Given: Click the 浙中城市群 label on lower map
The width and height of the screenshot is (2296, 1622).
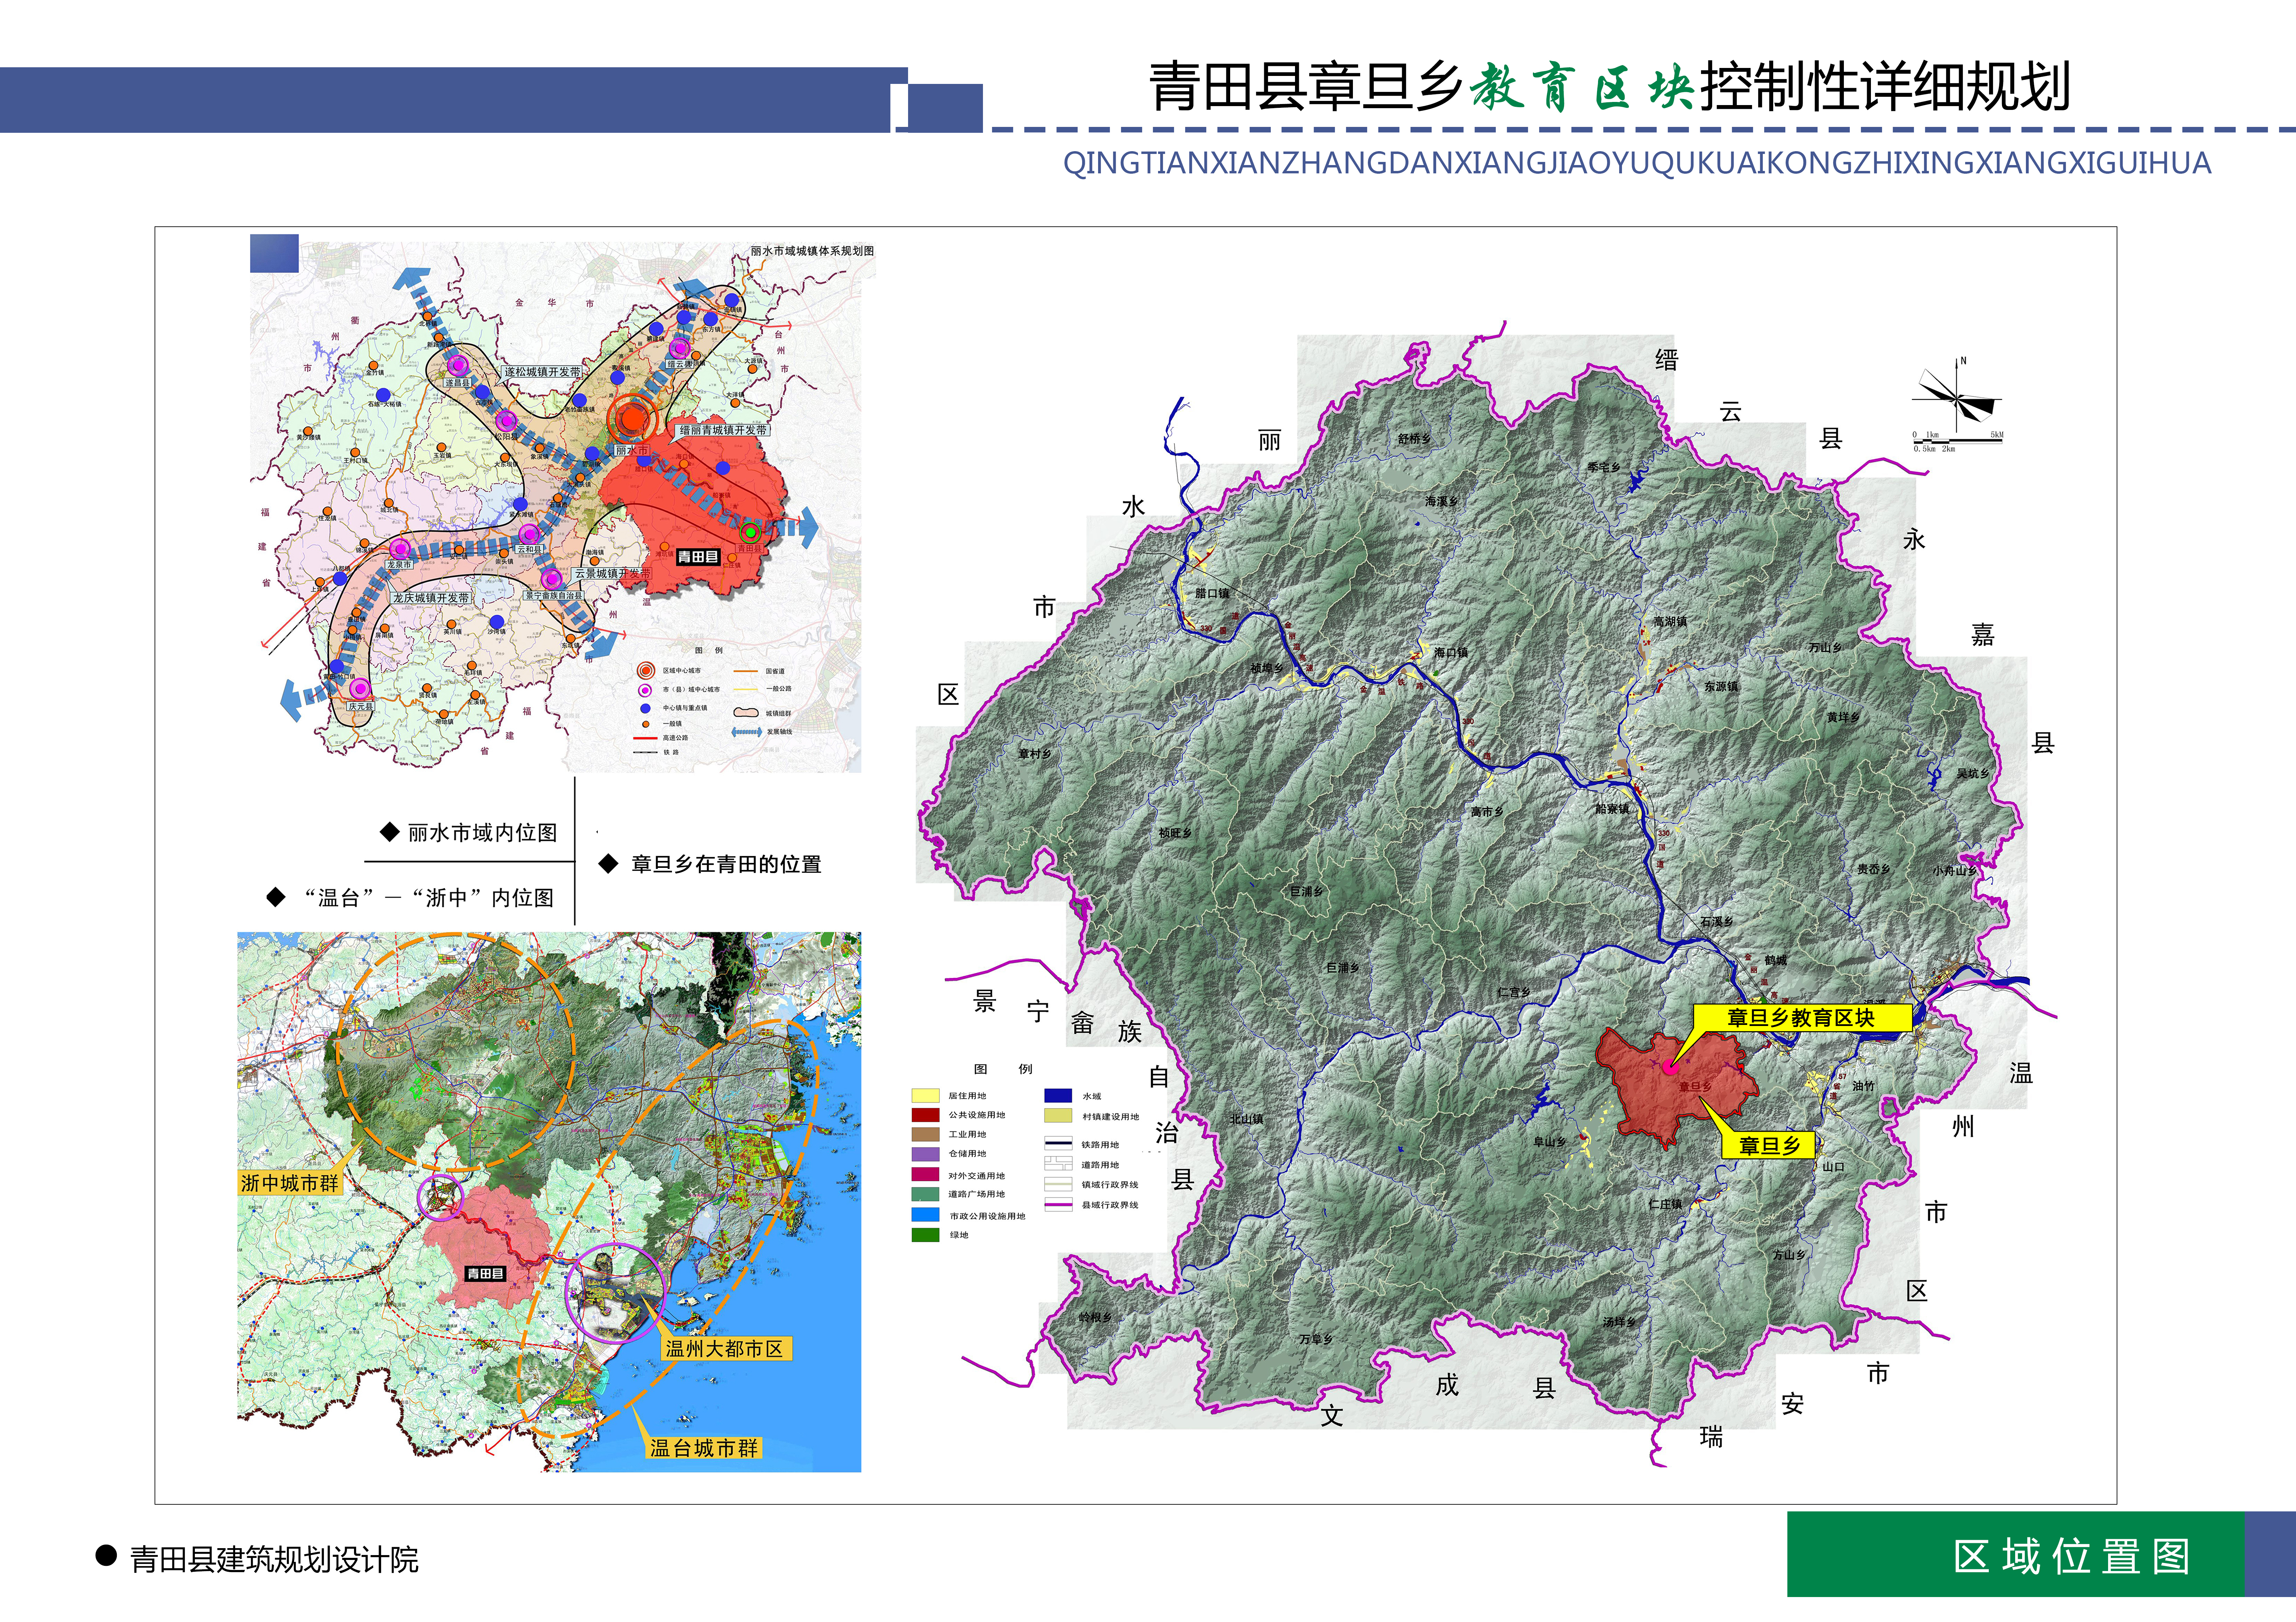Looking at the screenshot, I should [x=290, y=1183].
